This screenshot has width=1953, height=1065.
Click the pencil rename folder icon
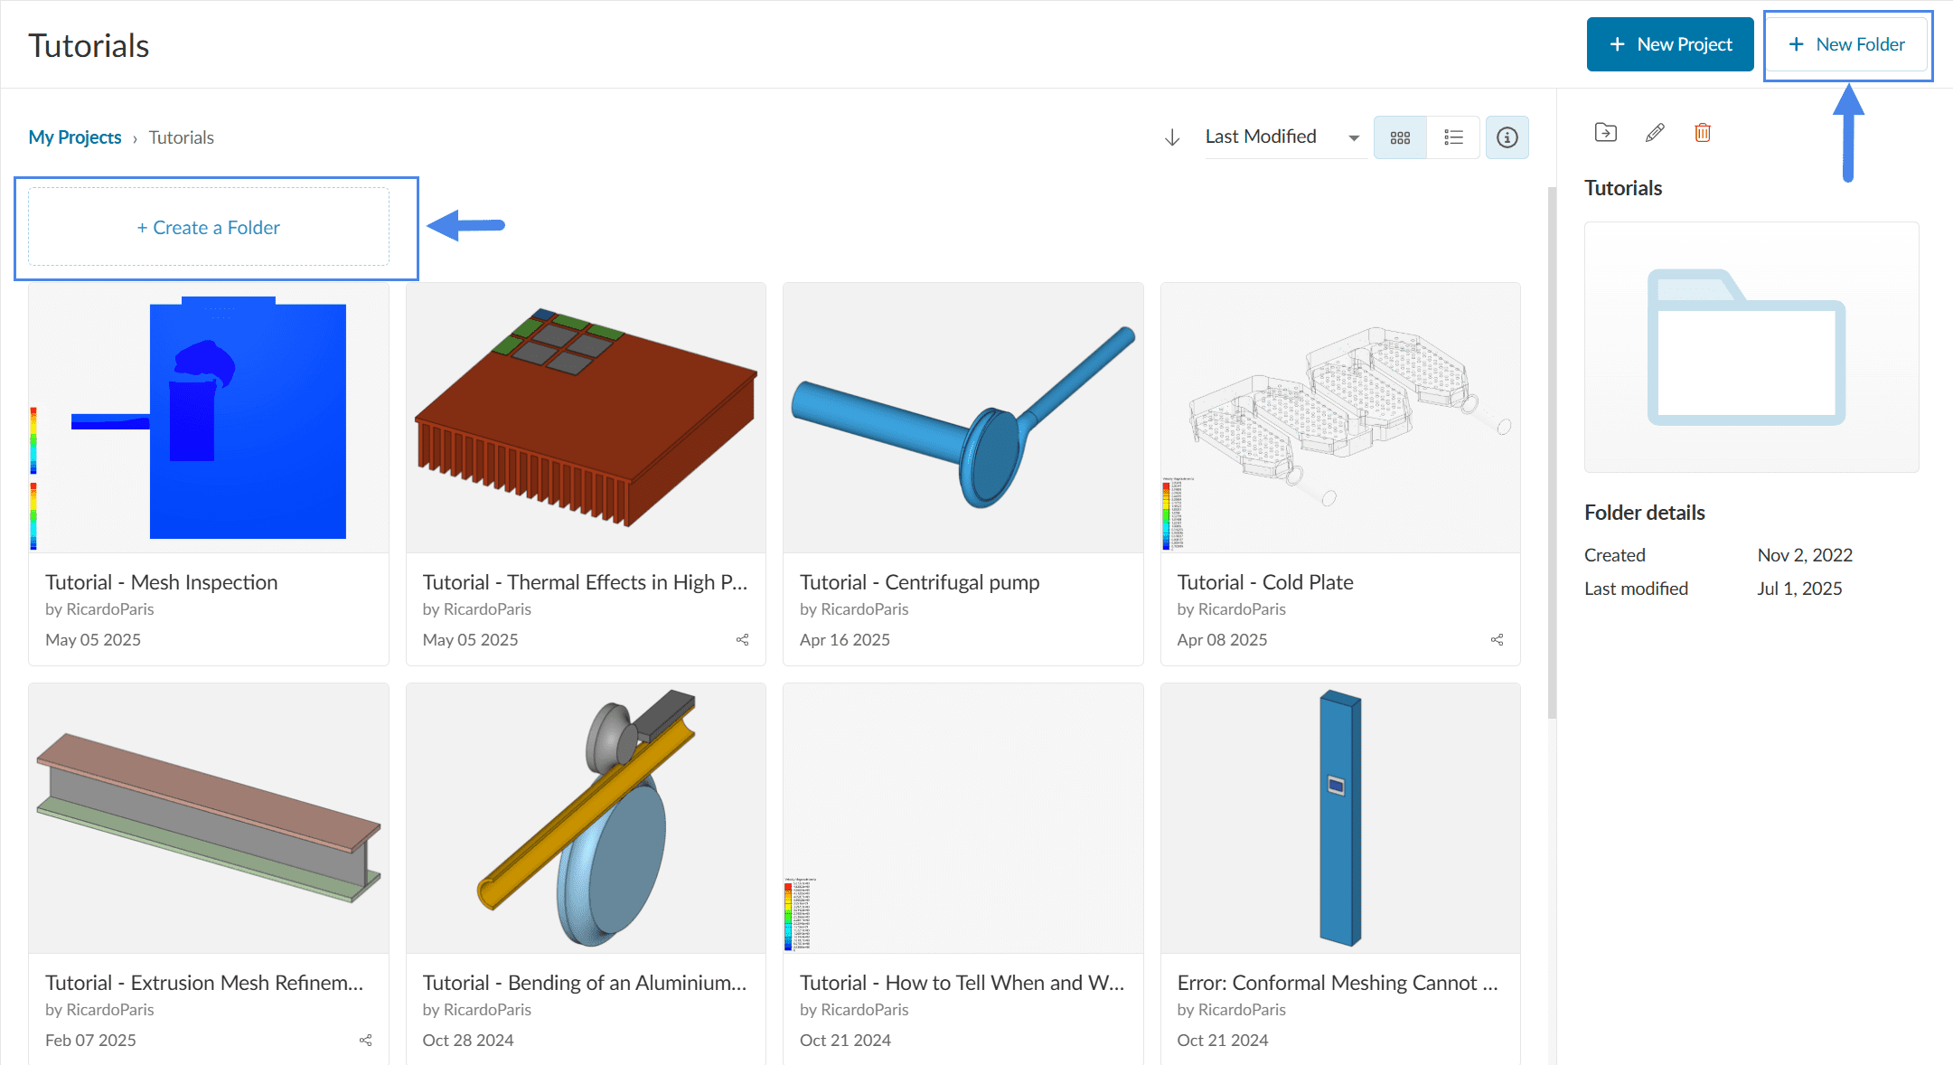(x=1655, y=133)
